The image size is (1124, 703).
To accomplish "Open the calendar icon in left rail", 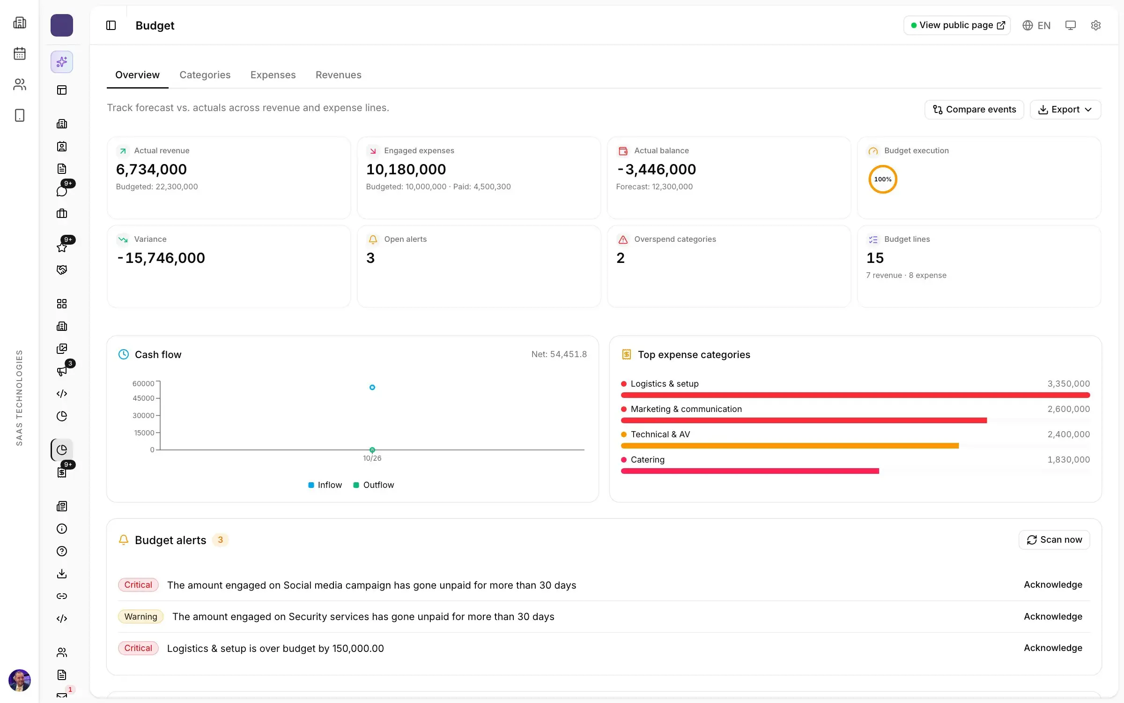I will [x=20, y=53].
